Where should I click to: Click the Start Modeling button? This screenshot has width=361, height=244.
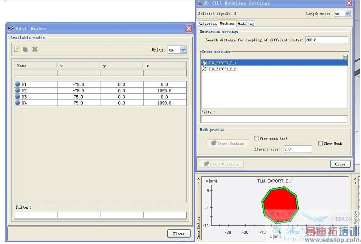pos(221,164)
